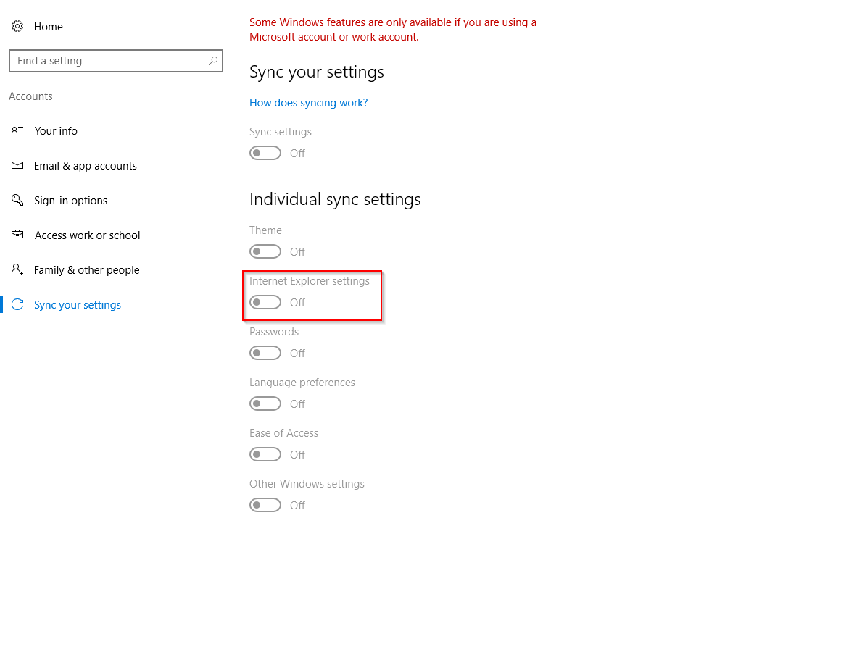Click the Email envelope icon
Image resolution: width=862 pixels, height=652 pixels.
[x=17, y=165]
